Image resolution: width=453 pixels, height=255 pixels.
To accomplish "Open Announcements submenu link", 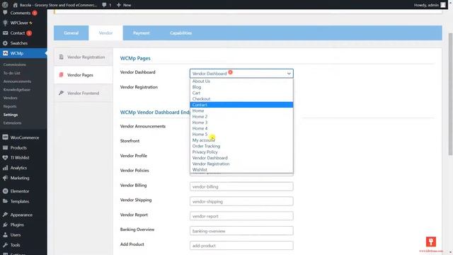I will (17, 81).
